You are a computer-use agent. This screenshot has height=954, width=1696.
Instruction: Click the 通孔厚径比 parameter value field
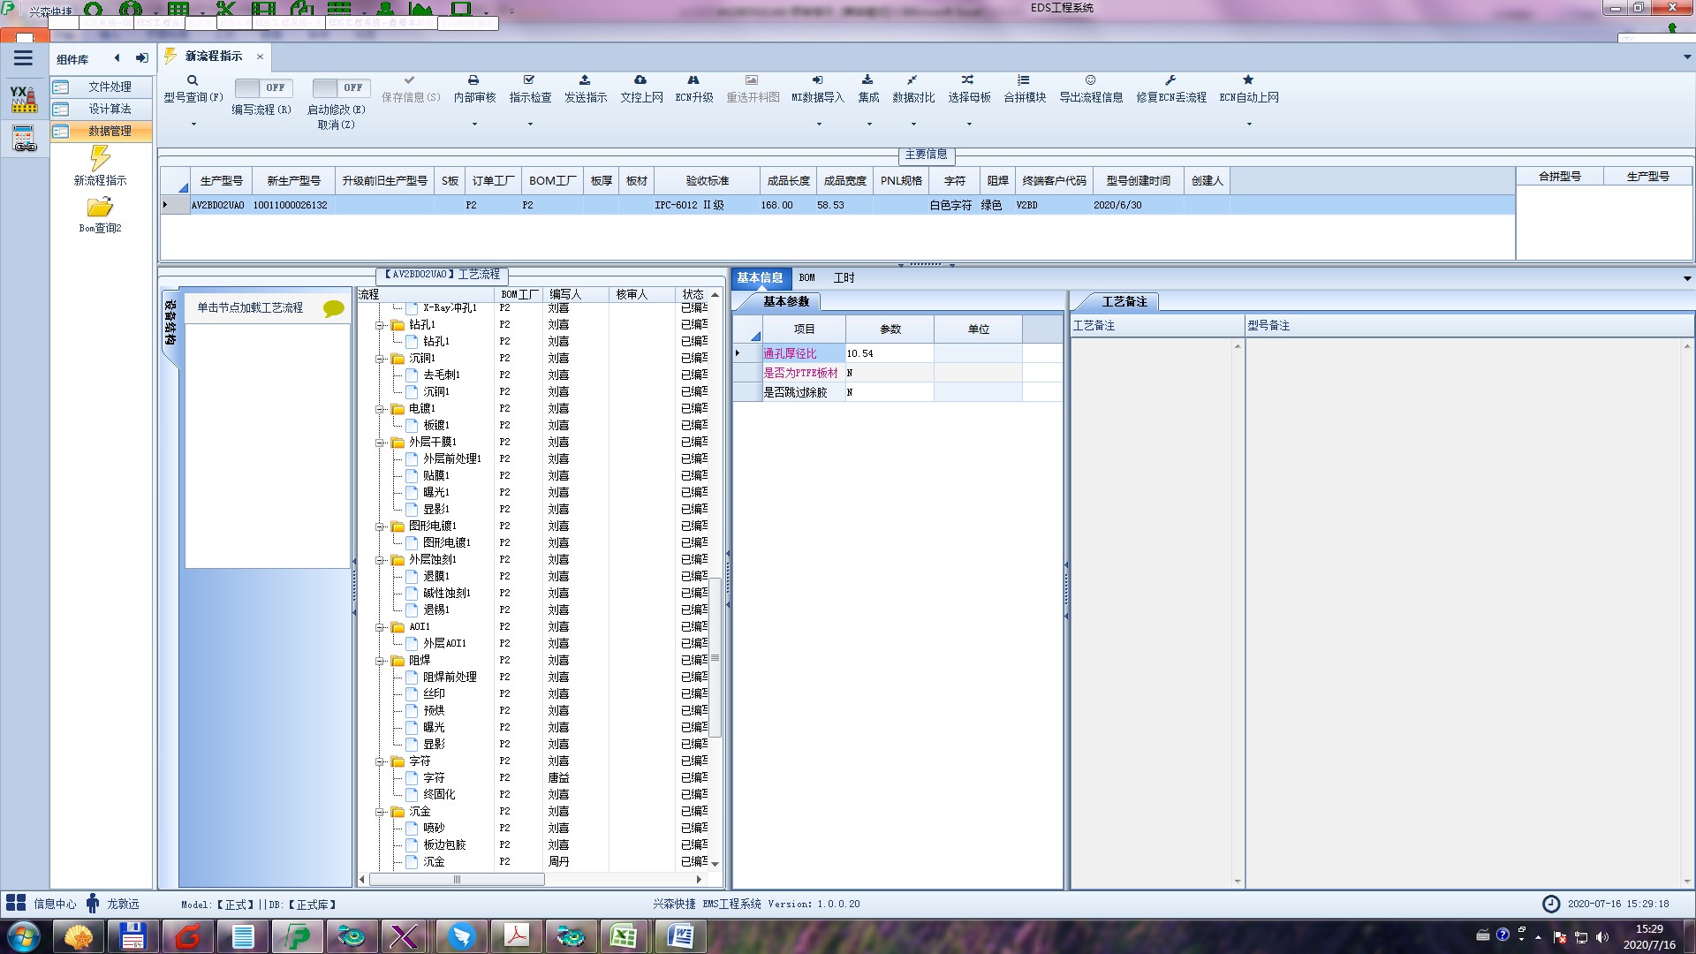(888, 353)
